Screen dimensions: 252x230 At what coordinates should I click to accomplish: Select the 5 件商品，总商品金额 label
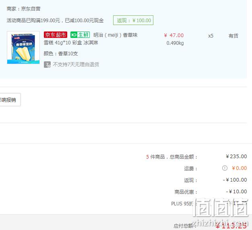[x=171, y=157]
